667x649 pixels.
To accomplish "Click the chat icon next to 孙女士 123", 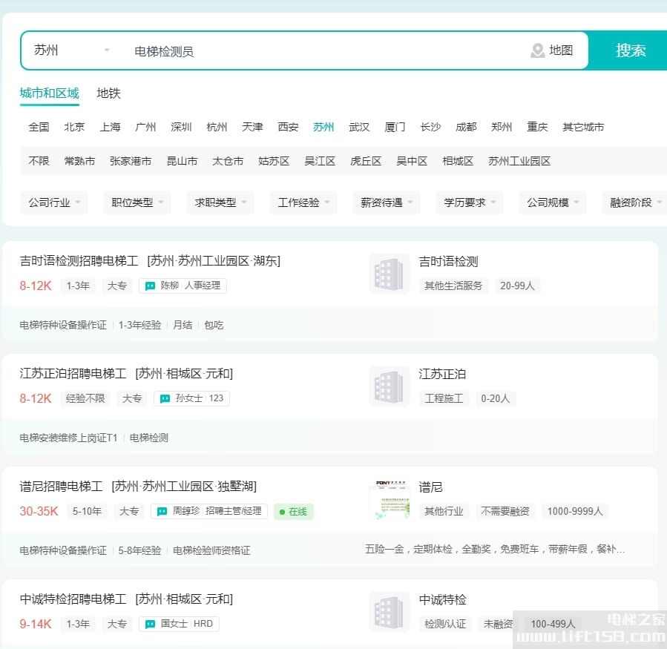I will tap(165, 399).
